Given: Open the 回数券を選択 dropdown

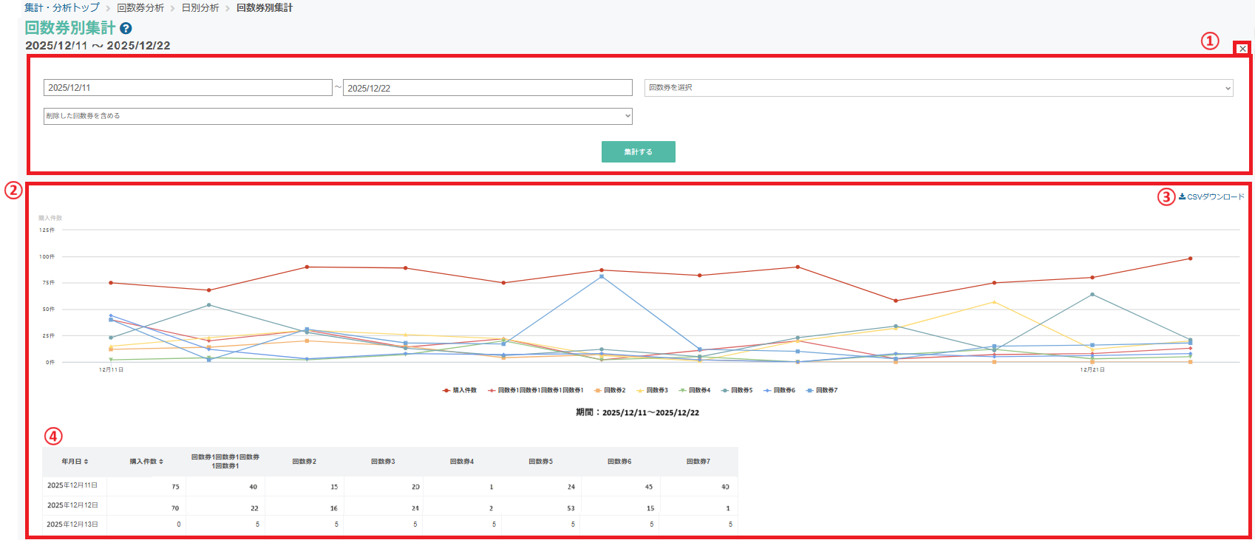Looking at the screenshot, I should coord(938,88).
